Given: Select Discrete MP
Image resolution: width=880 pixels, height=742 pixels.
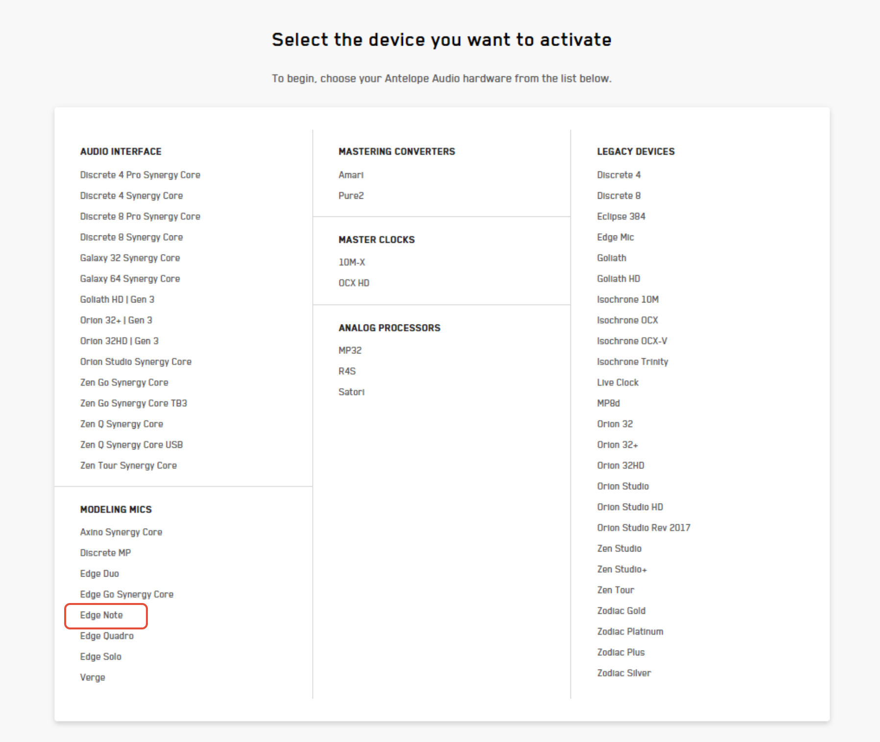Looking at the screenshot, I should tap(105, 553).
